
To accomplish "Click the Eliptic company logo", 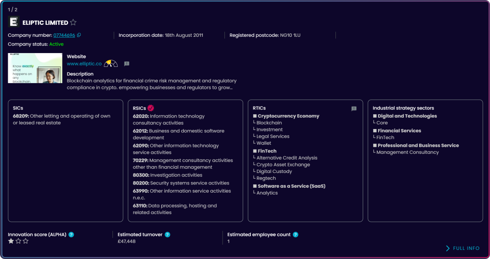I will coord(14,22).
